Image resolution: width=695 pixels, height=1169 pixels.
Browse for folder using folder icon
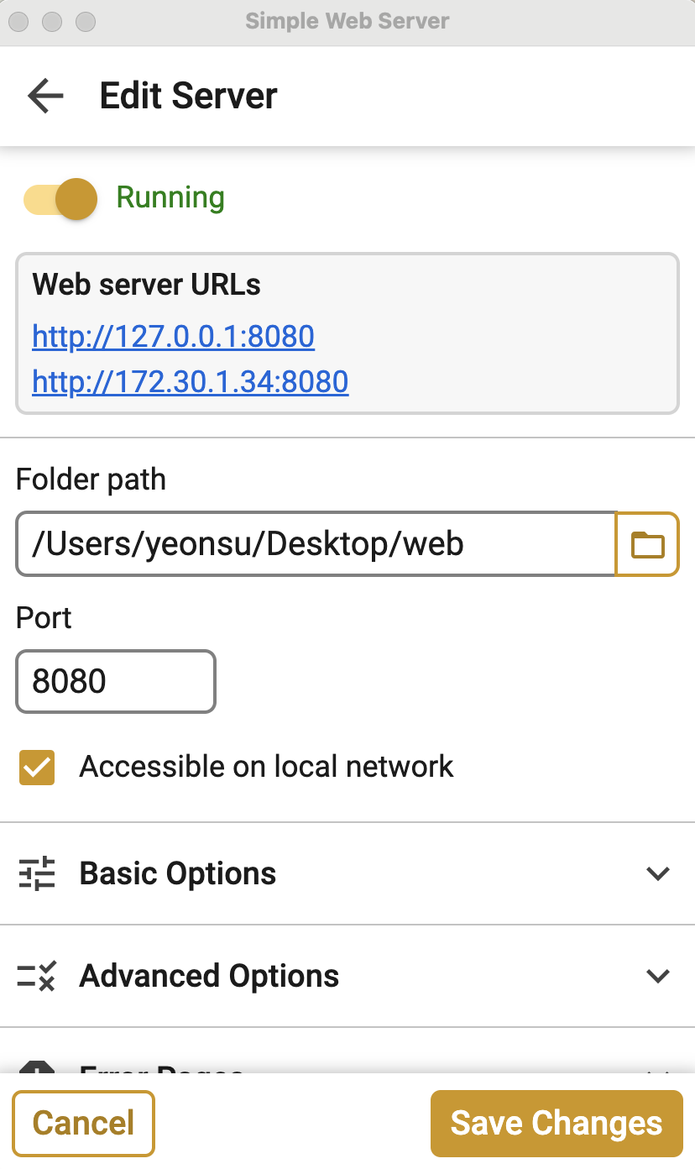[x=647, y=544]
